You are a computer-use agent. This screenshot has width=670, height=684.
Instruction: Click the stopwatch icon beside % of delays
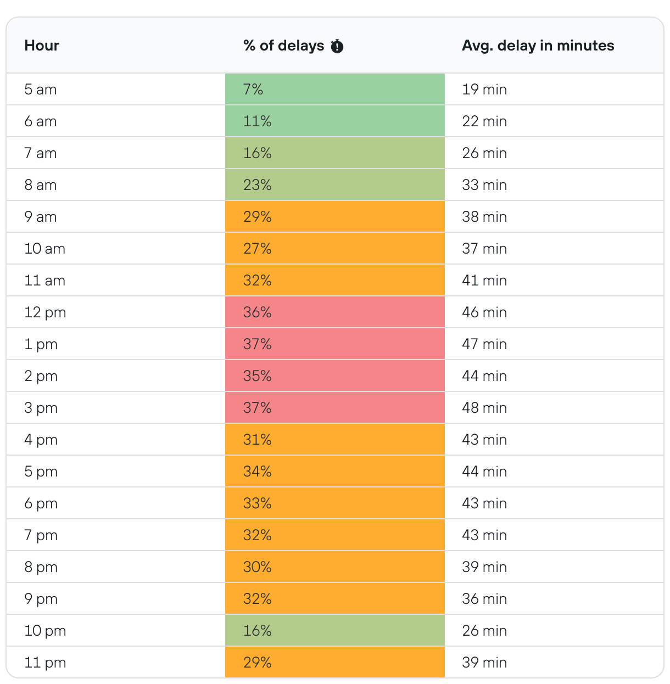pyautogui.click(x=337, y=46)
